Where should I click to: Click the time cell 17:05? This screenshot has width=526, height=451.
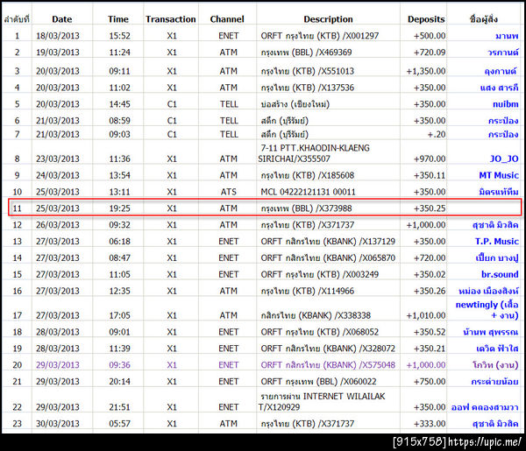point(119,315)
